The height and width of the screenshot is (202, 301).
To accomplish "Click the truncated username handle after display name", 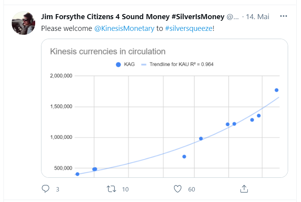I will click(x=232, y=17).
